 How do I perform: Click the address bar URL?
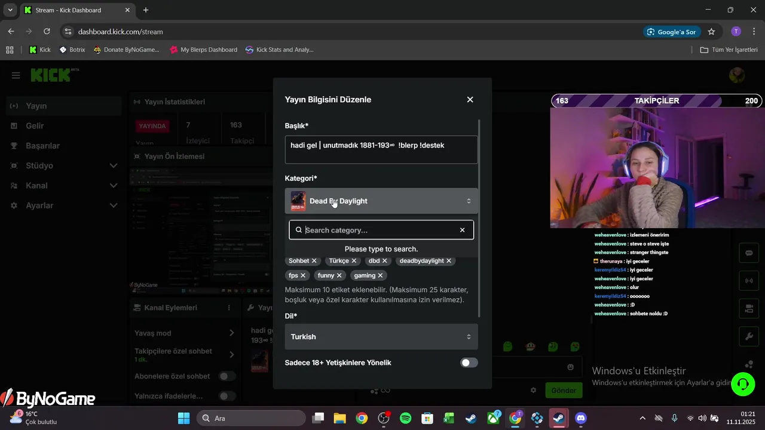(120, 32)
